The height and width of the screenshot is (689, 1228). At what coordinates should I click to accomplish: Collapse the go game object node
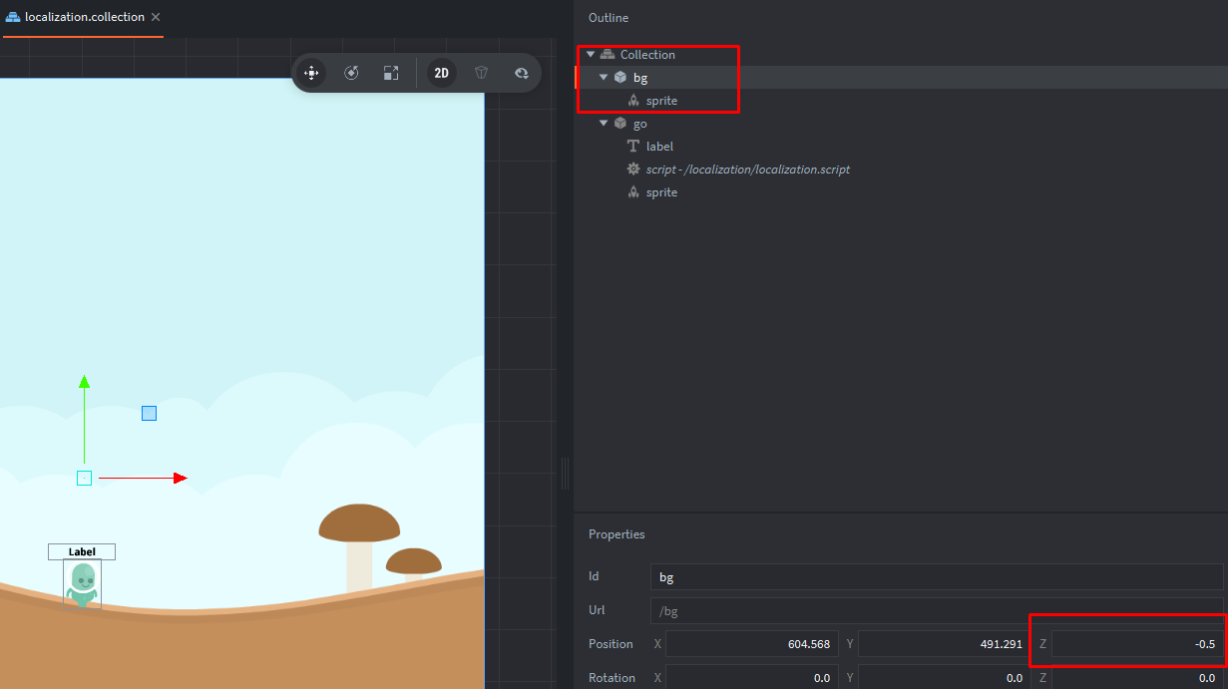coord(604,124)
